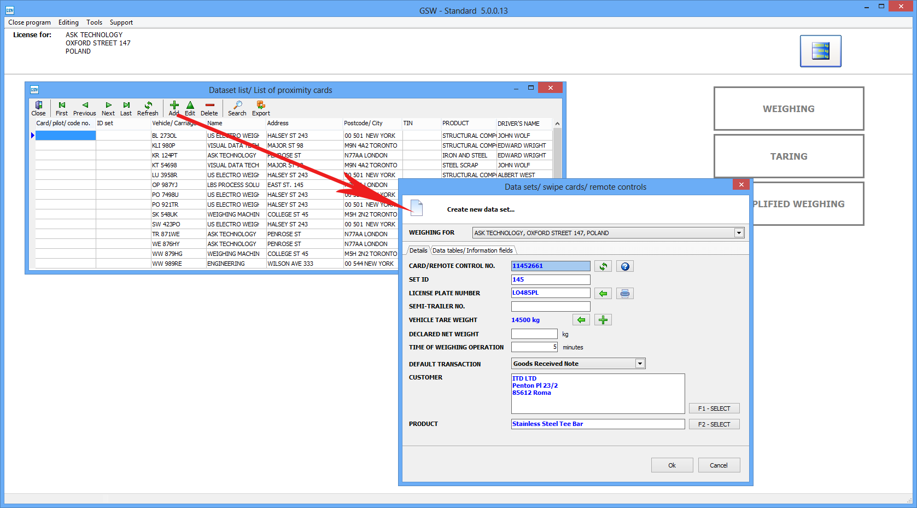Click the help question mark icon
The image size is (917, 508).
(625, 266)
